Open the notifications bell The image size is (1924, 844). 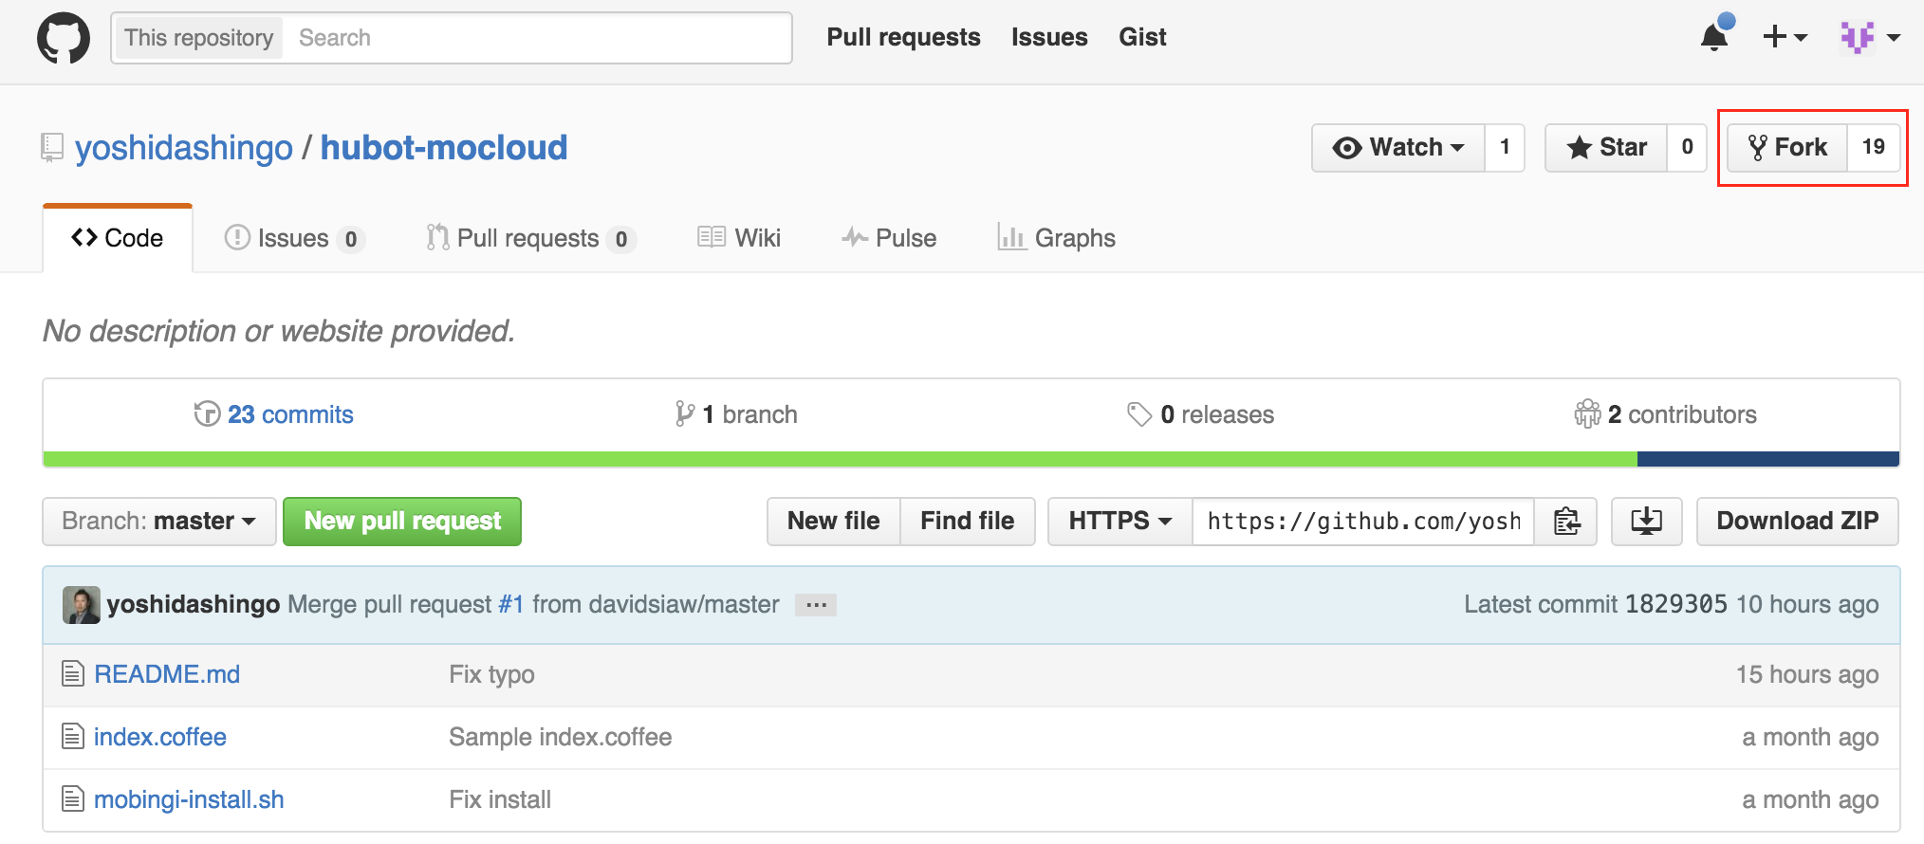(1715, 36)
